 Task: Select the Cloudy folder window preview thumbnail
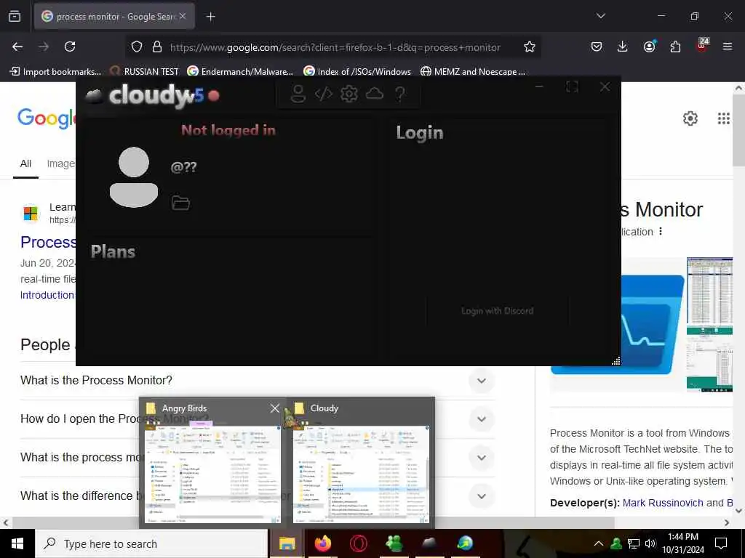tap(361, 474)
